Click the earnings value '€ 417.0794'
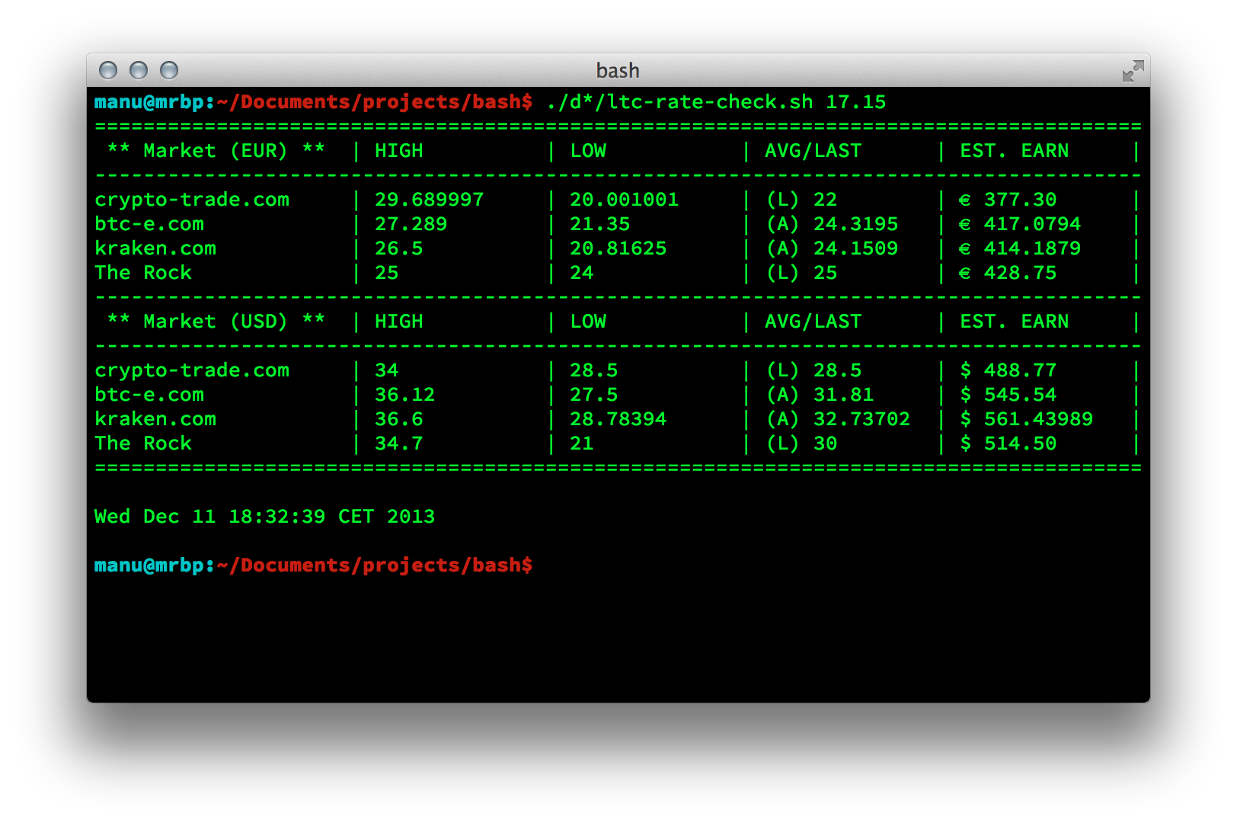This screenshot has width=1237, height=823. pyautogui.click(x=1020, y=224)
